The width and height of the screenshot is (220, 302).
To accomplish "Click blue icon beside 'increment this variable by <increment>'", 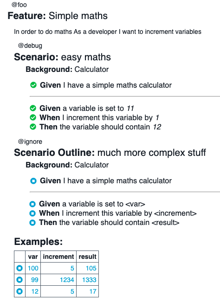I will (x=32, y=213).
